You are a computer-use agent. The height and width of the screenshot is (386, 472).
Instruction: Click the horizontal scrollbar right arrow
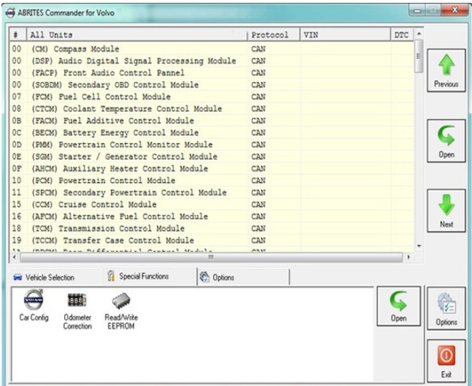click(x=409, y=257)
